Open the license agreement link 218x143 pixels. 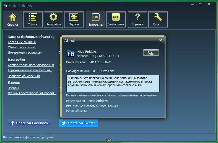click(x=111, y=95)
